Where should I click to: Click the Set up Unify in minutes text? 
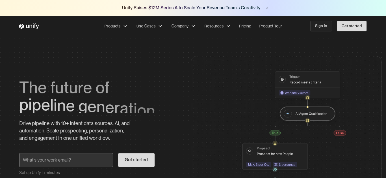(x=40, y=173)
